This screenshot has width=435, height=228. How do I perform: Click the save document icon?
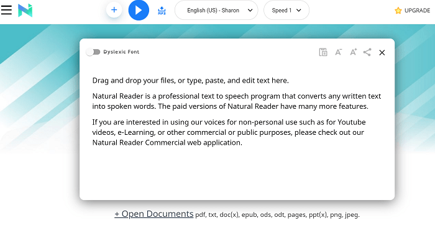pos(323,52)
